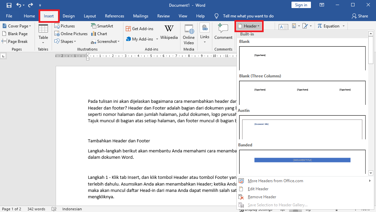Screen dimensions: 376x212
Task: Open the Table insert menu
Action: pyautogui.click(x=43, y=34)
